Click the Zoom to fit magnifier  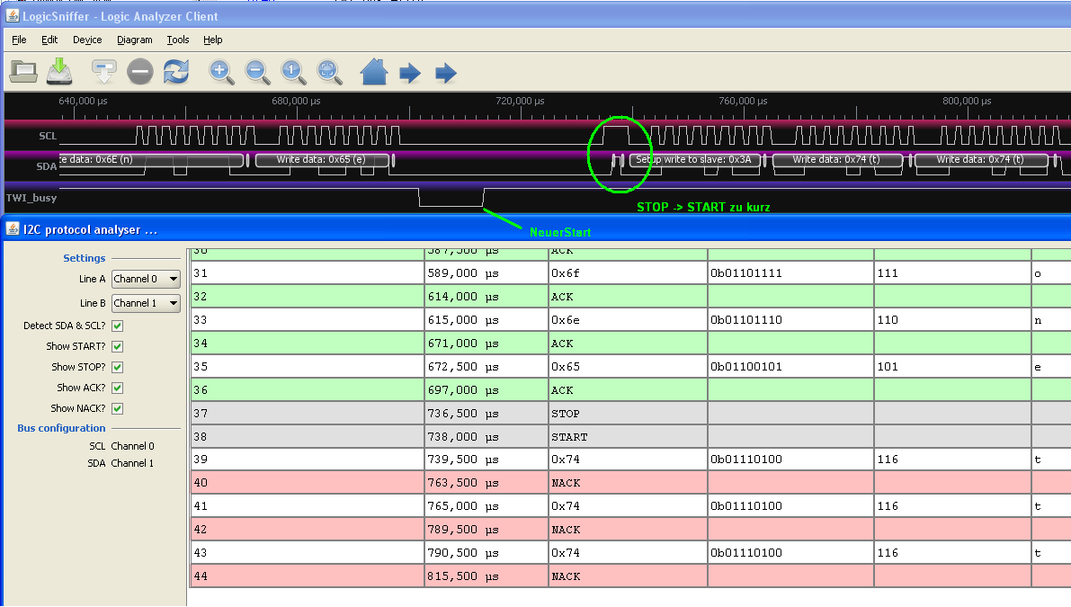coord(329,72)
